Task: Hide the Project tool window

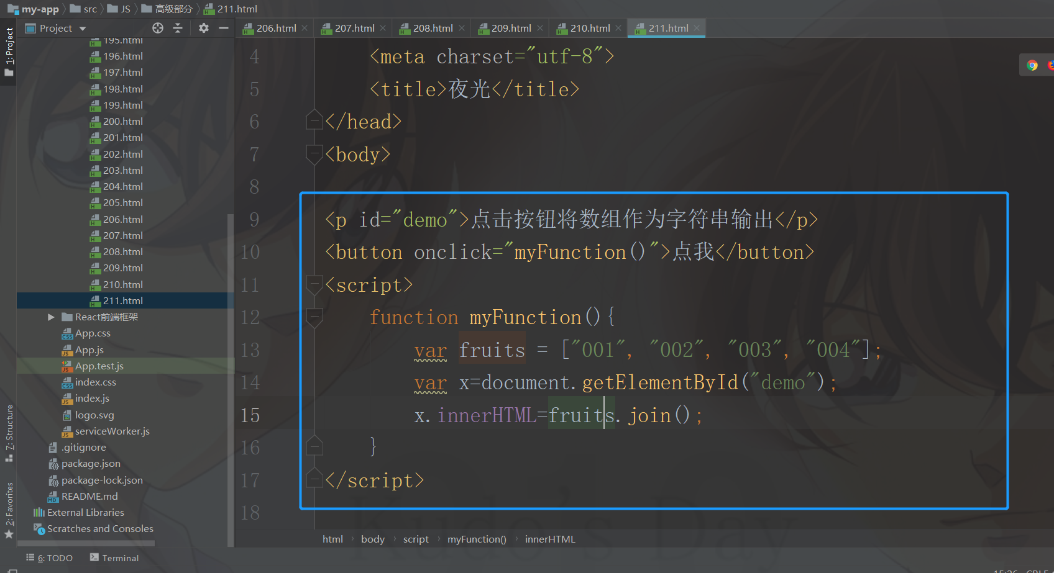Action: click(224, 28)
